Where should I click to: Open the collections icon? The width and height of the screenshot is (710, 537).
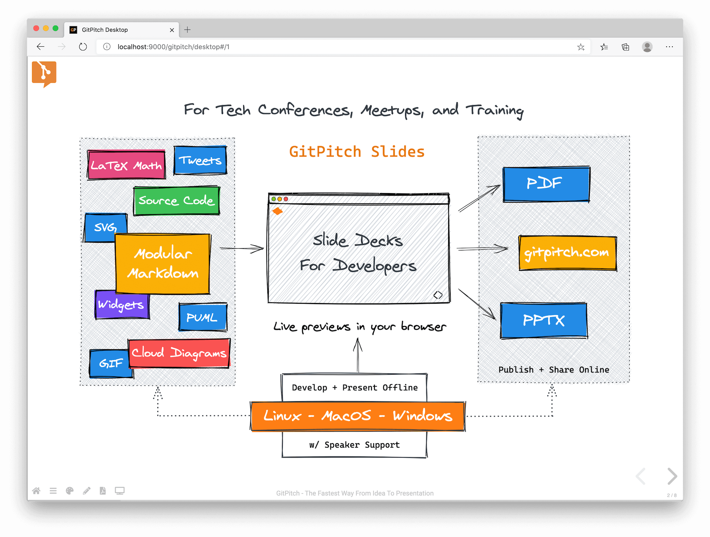pos(625,47)
